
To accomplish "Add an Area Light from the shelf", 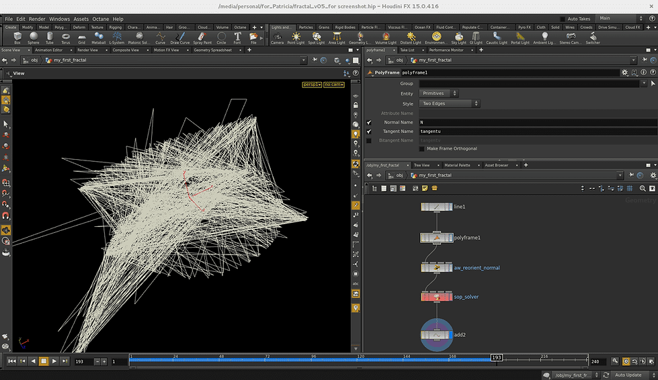I will [x=337, y=38].
